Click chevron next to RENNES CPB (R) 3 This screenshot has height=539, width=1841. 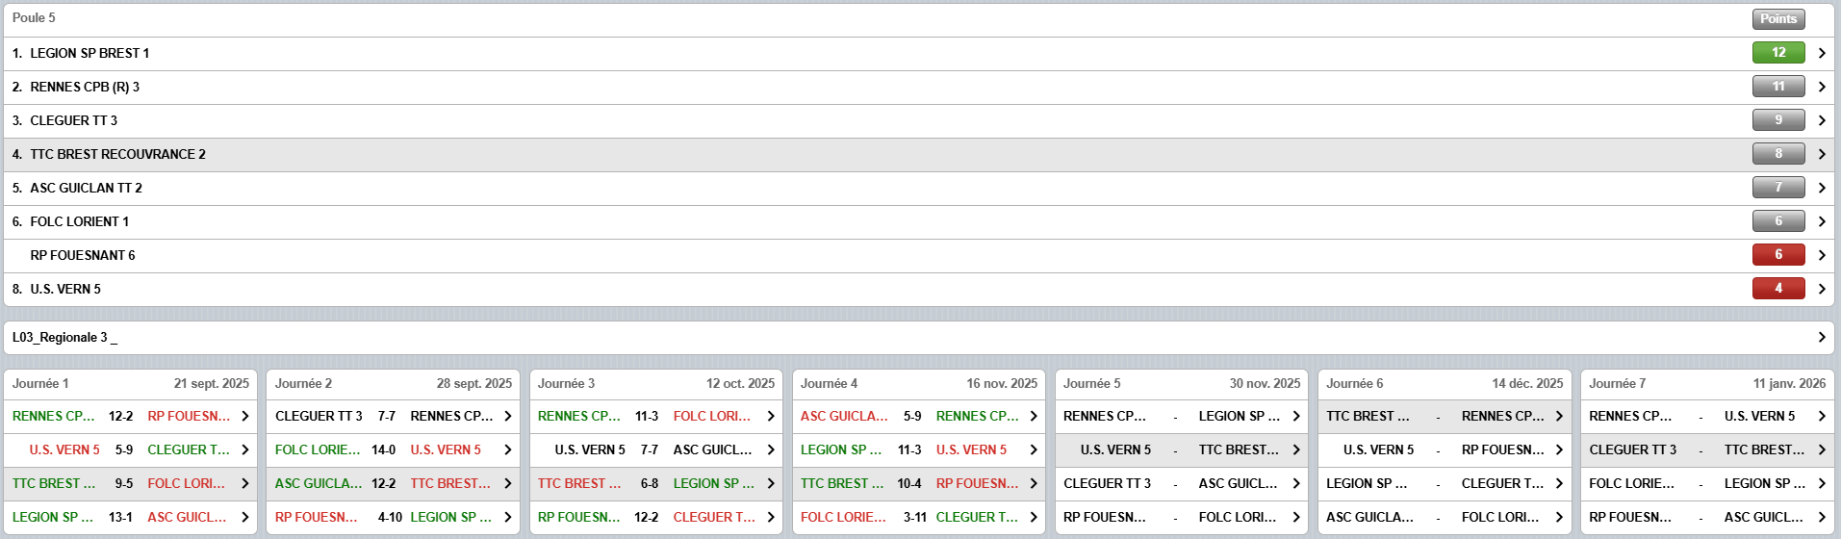click(1821, 87)
